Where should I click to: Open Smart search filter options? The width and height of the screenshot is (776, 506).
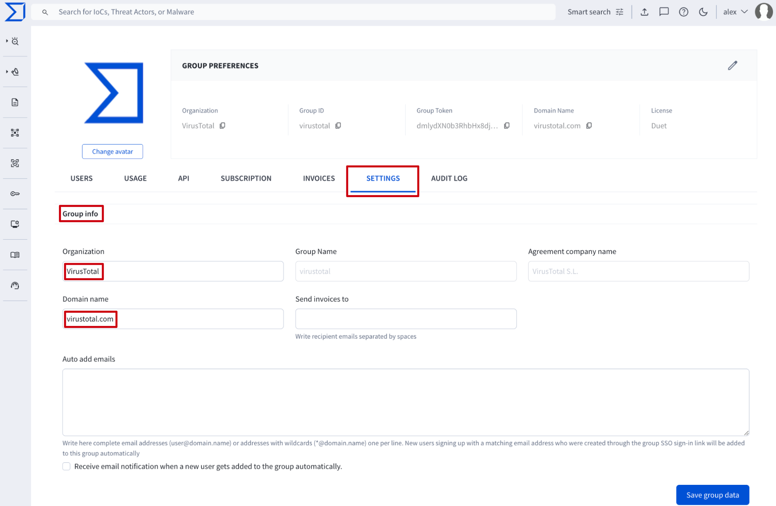tap(619, 12)
